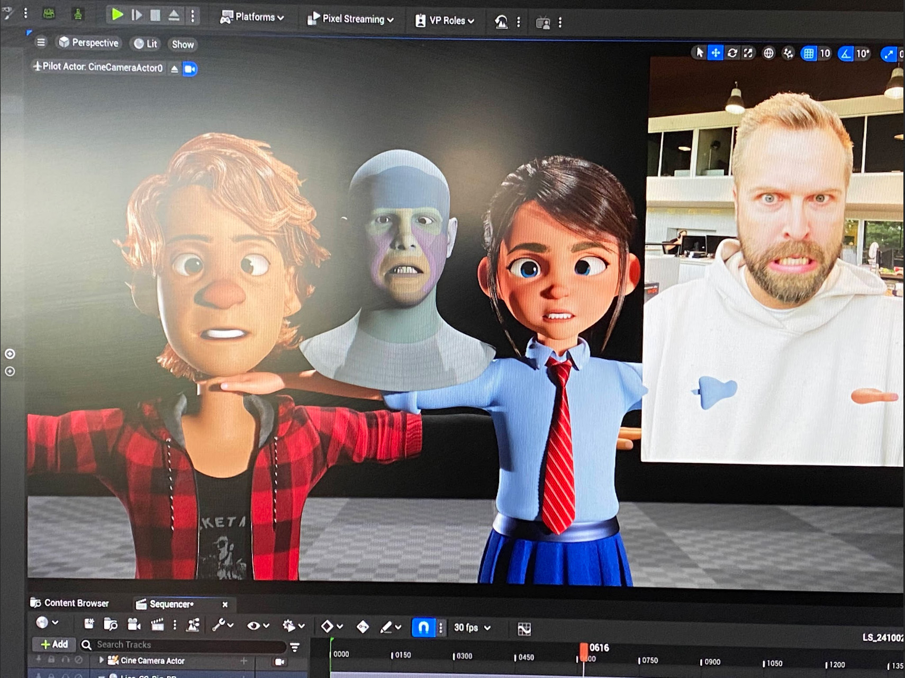The width and height of the screenshot is (905, 678).
Task: Click the Add track button
Action: click(x=55, y=644)
